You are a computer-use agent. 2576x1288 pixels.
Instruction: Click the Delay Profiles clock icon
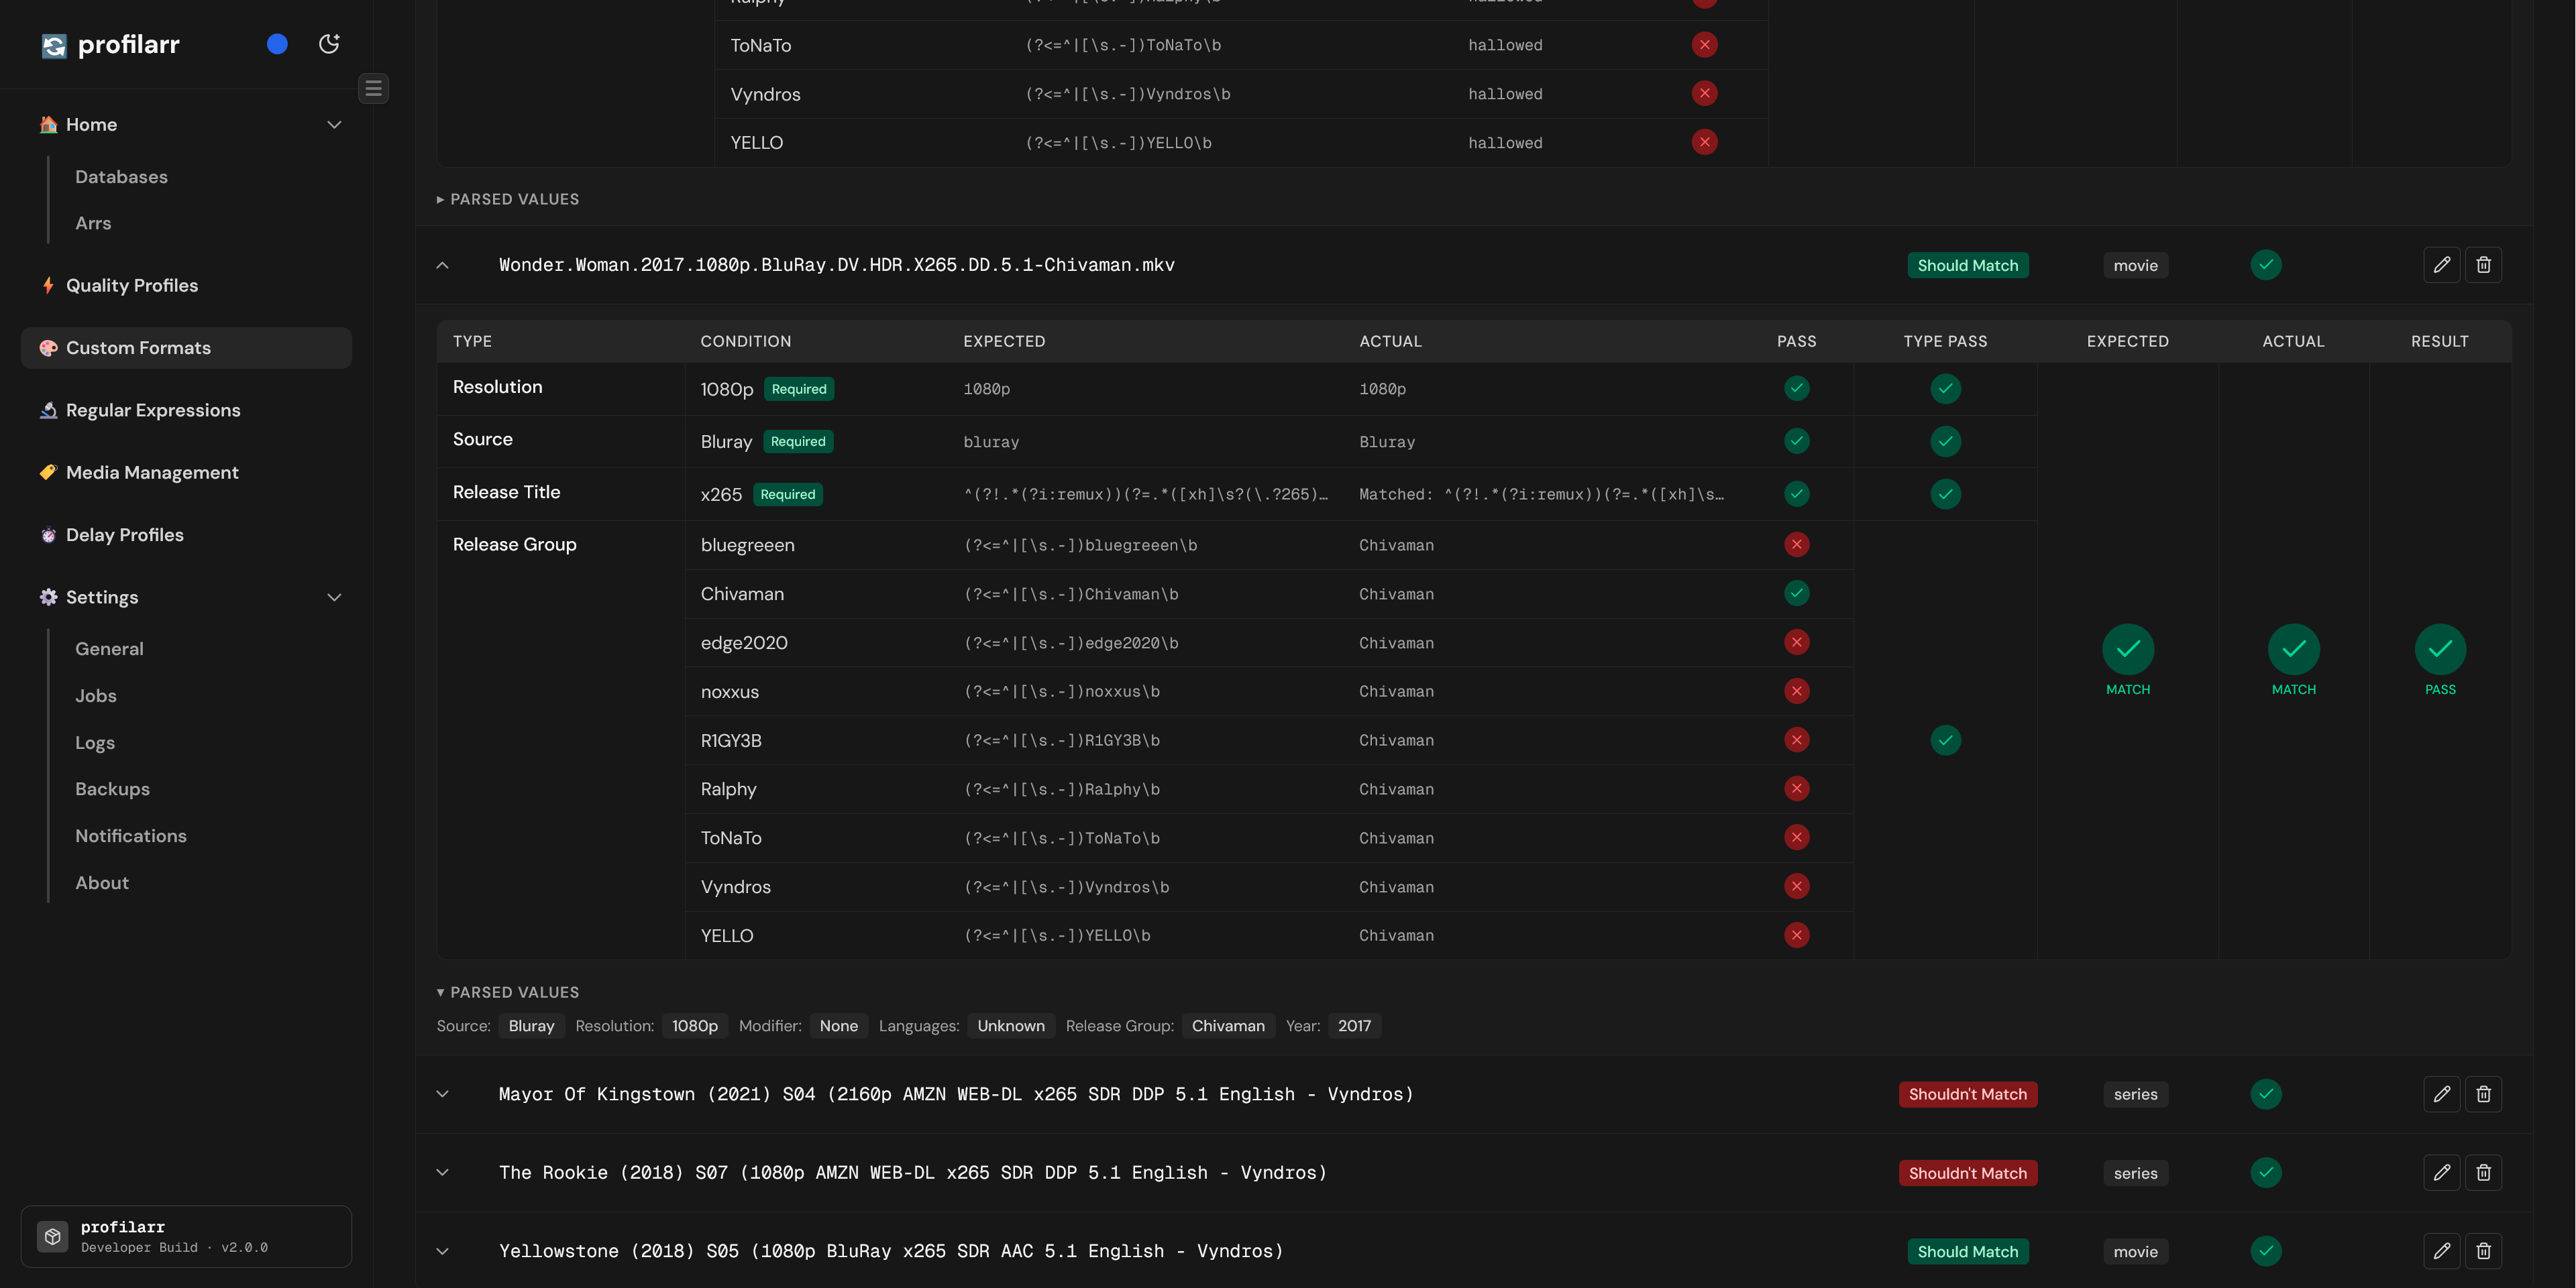48,536
